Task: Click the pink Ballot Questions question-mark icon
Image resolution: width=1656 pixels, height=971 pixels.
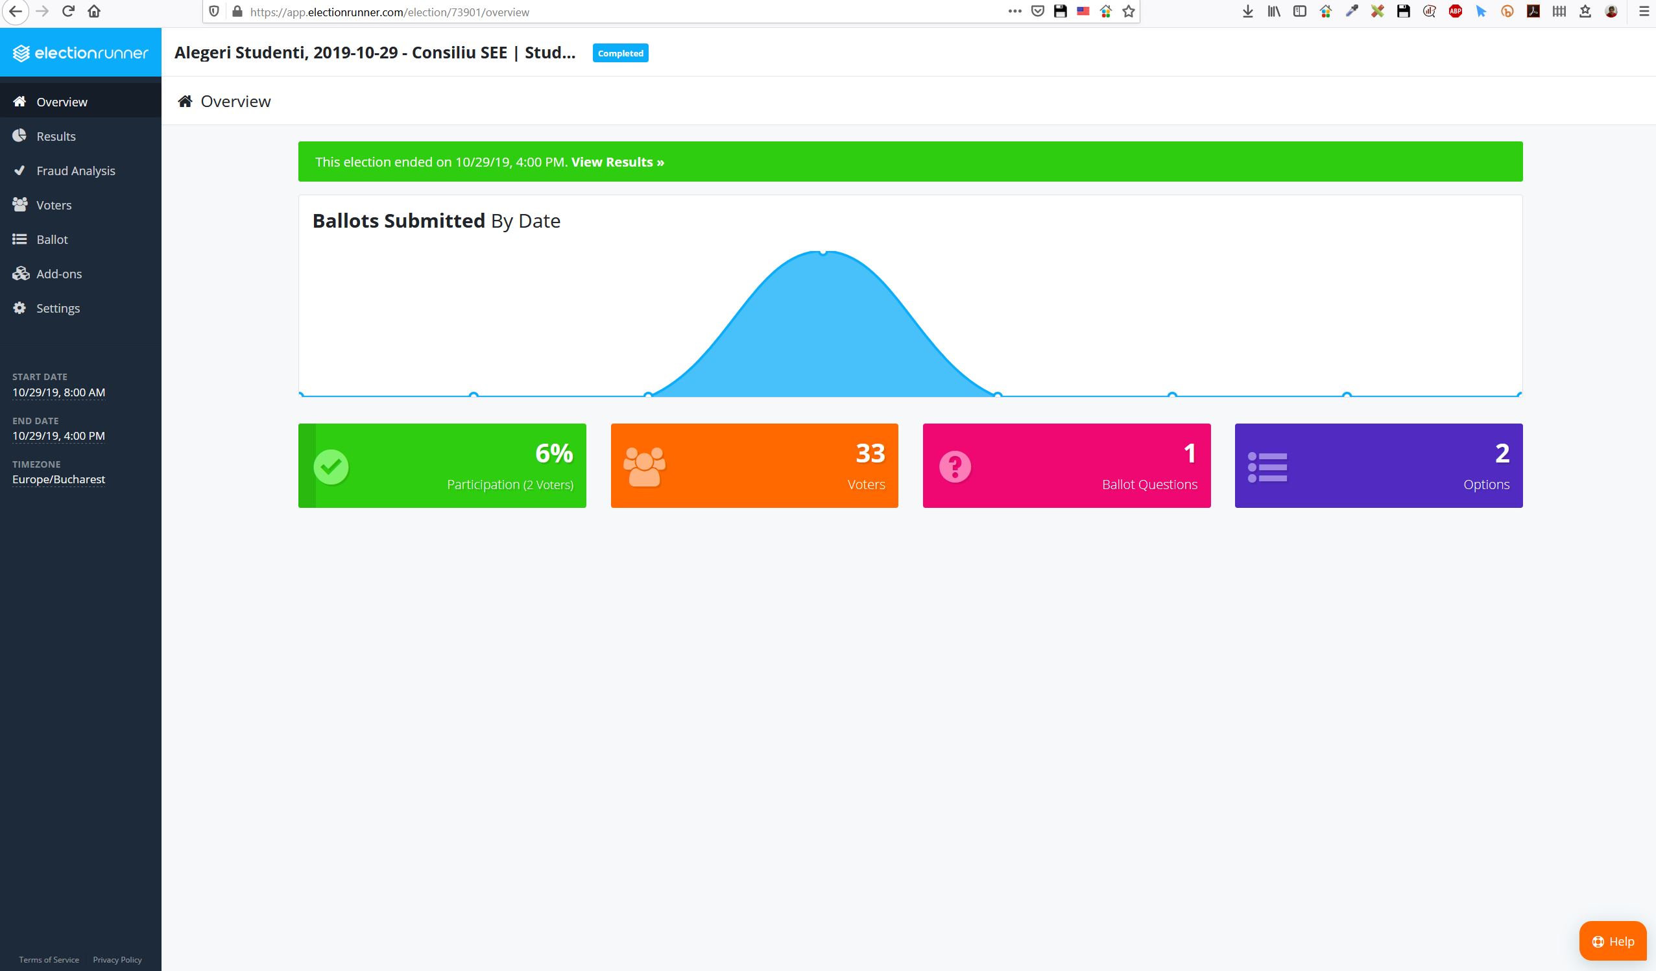Action: [955, 466]
